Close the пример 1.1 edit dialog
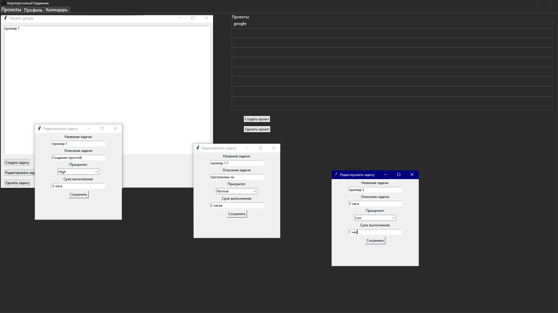Viewport: 558px width, 313px height. click(x=273, y=148)
